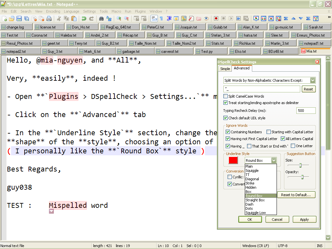332x249 pixels.
Task: Jump to previous mark with up triangle icon
Action: pos(293,18)
